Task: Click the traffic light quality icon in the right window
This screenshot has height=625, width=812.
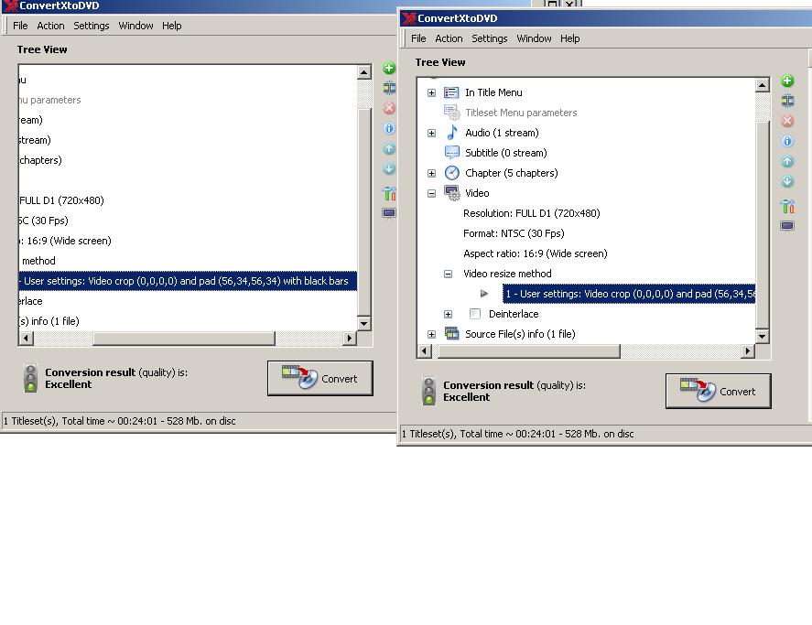Action: click(428, 391)
